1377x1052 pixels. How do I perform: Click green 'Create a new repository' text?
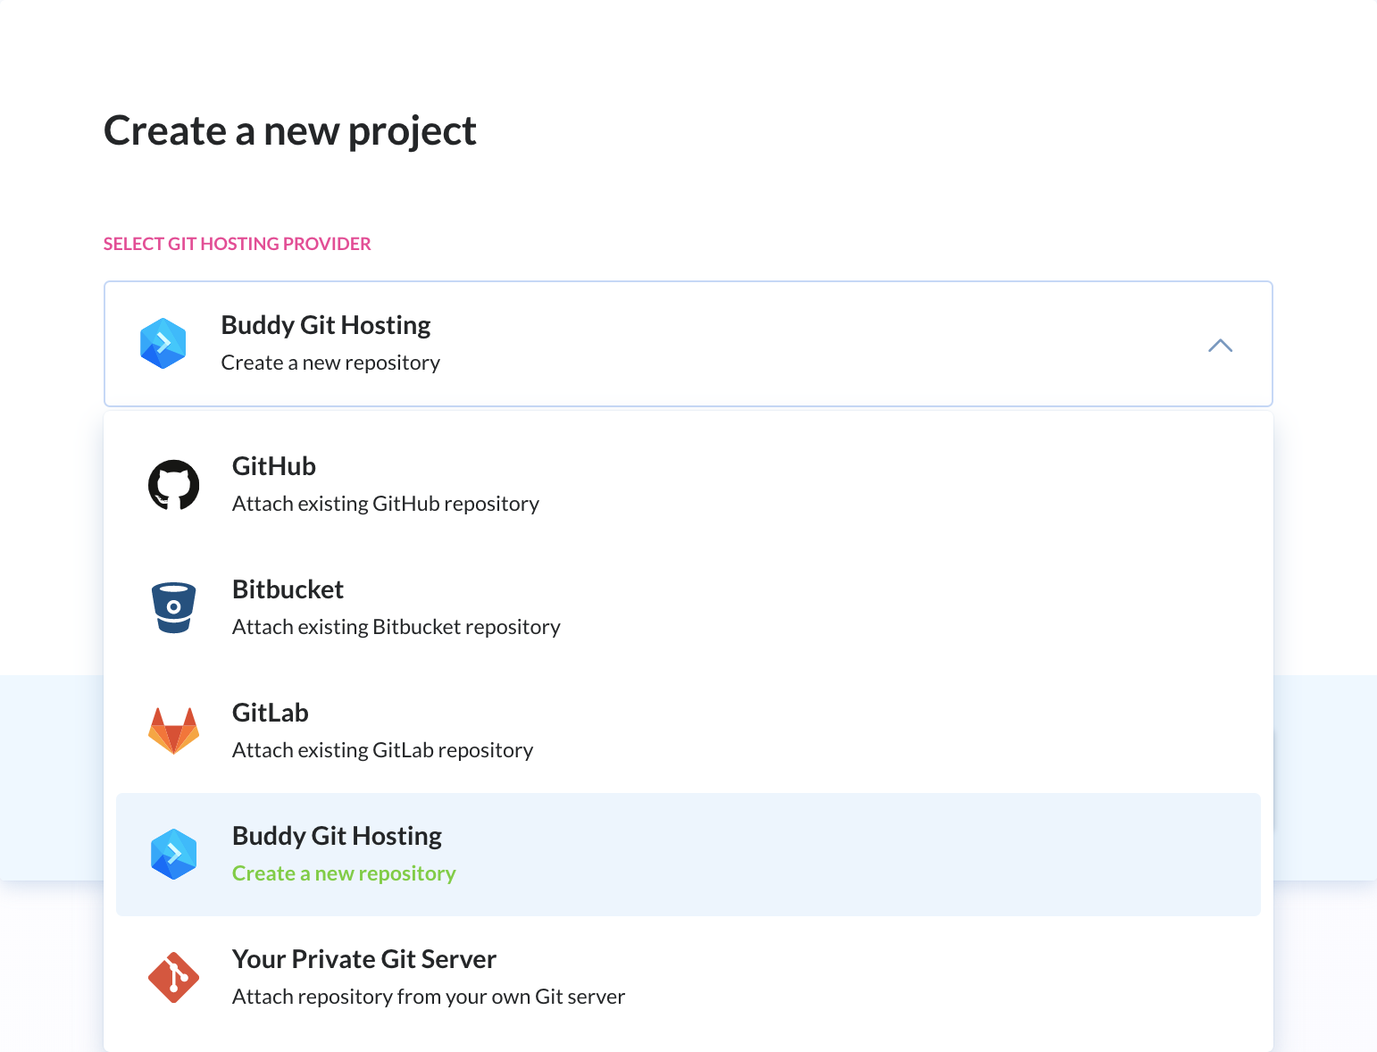tap(344, 873)
